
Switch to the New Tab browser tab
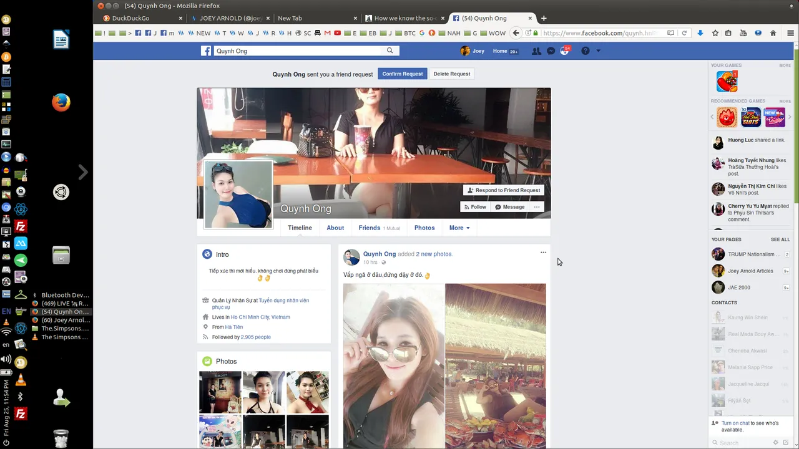tap(317, 18)
